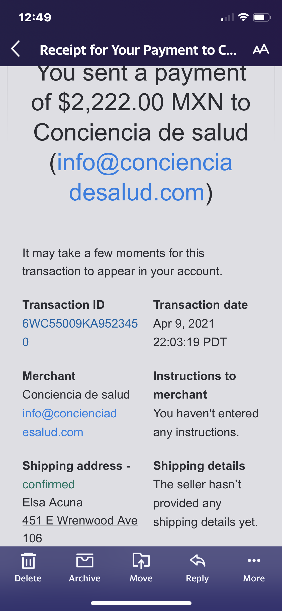Tap the back arrow icon

(x=16, y=49)
